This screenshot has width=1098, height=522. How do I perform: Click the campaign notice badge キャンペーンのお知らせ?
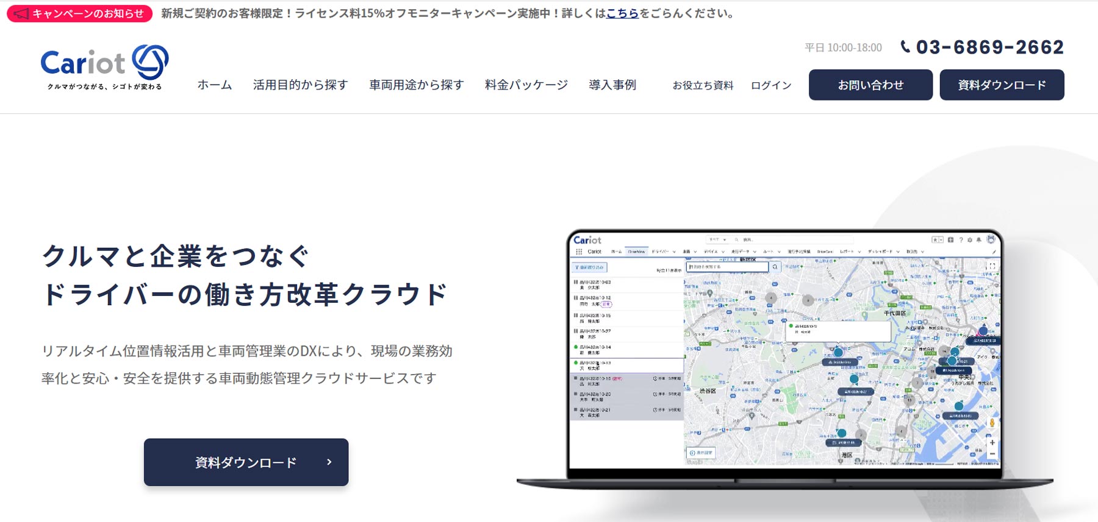(79, 13)
